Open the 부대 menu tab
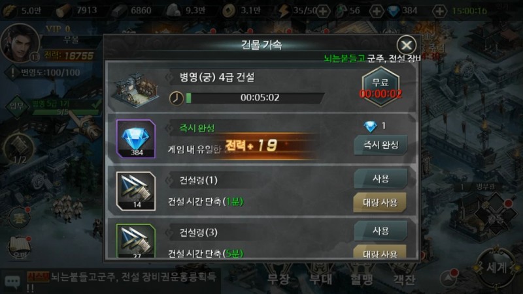 tap(320, 279)
